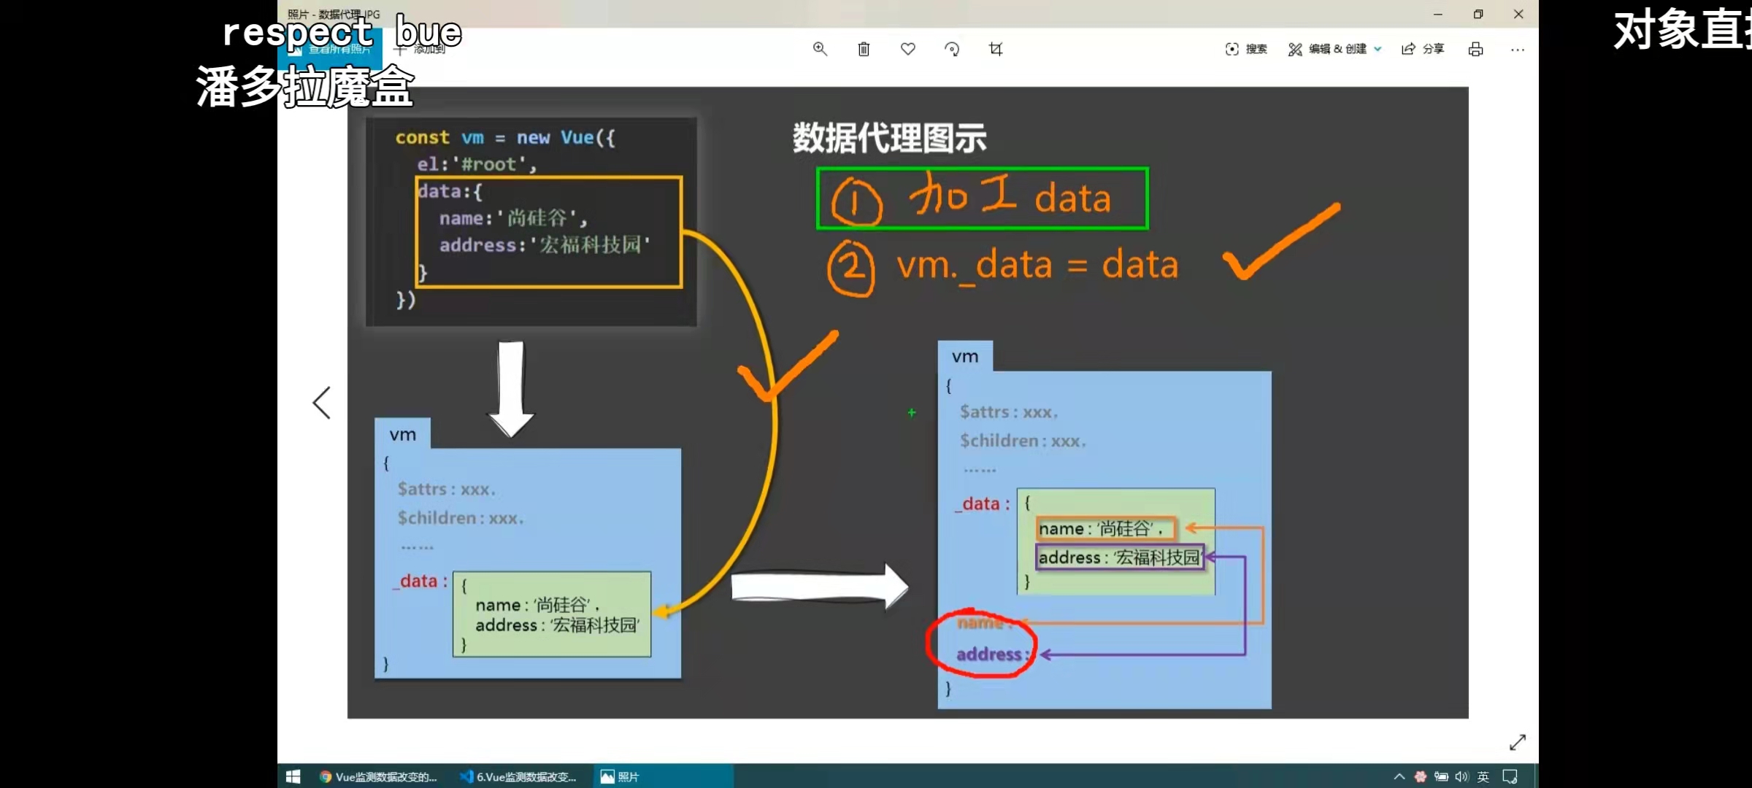Open the Windows Start menu
The height and width of the screenshot is (788, 1752).
coord(293,777)
